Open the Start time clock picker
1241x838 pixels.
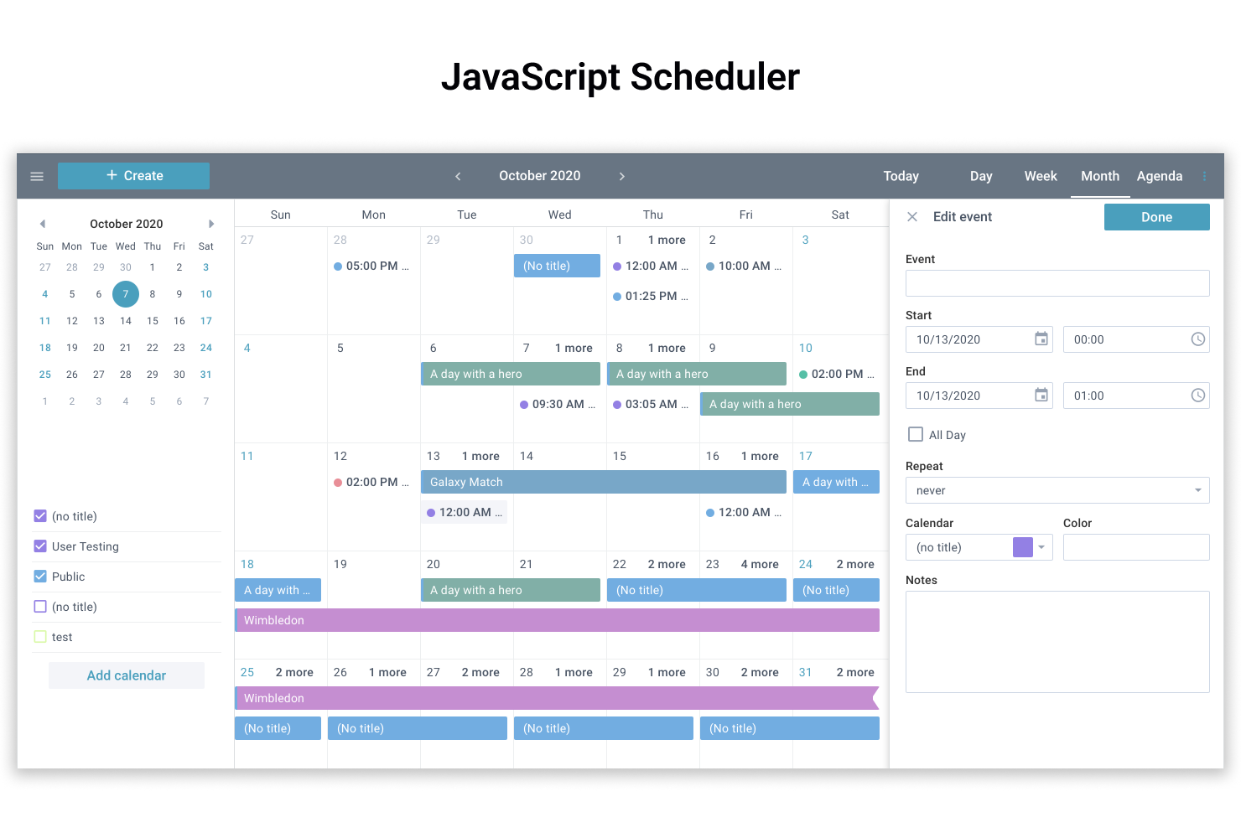[x=1197, y=339]
